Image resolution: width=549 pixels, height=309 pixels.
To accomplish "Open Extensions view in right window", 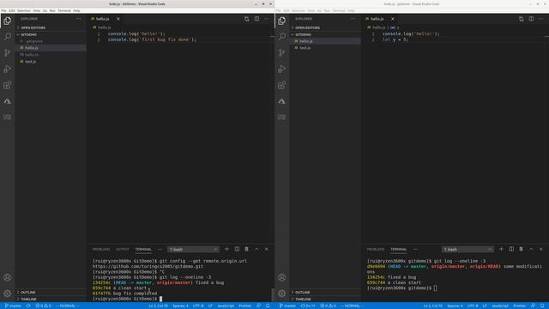I will coord(282,85).
